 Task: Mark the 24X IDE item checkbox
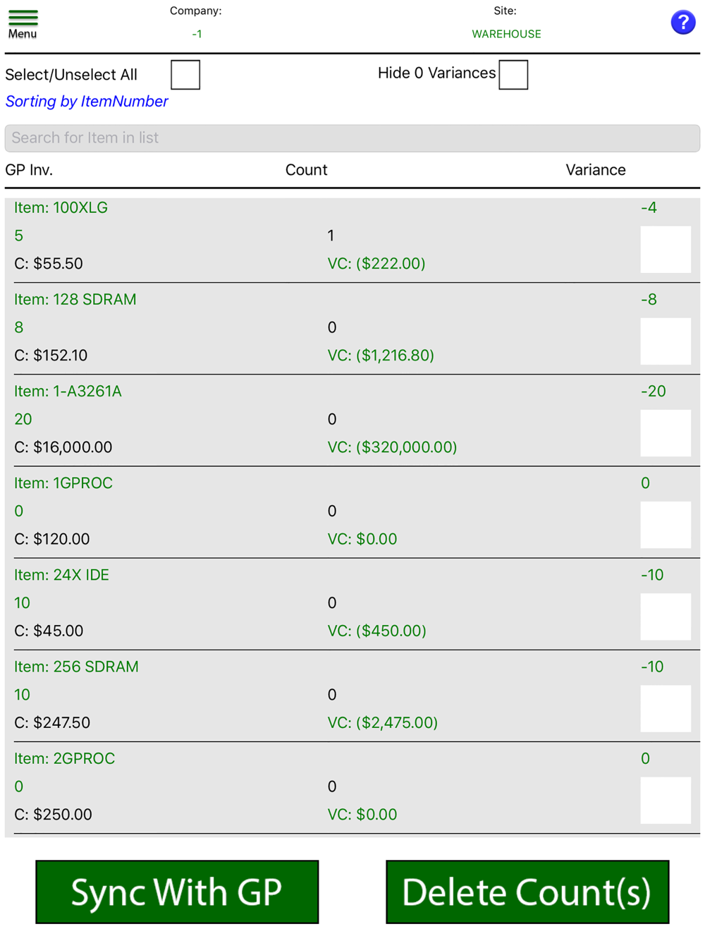[665, 617]
